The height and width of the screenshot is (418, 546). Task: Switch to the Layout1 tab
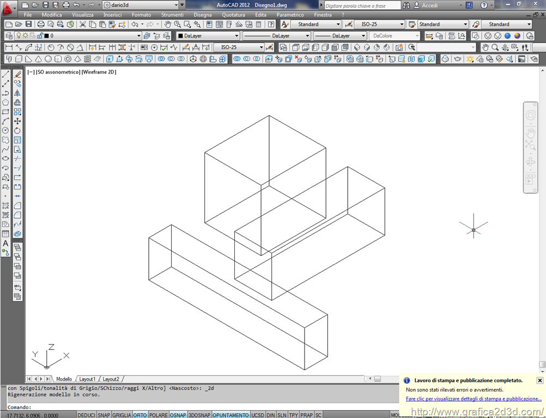click(x=87, y=379)
